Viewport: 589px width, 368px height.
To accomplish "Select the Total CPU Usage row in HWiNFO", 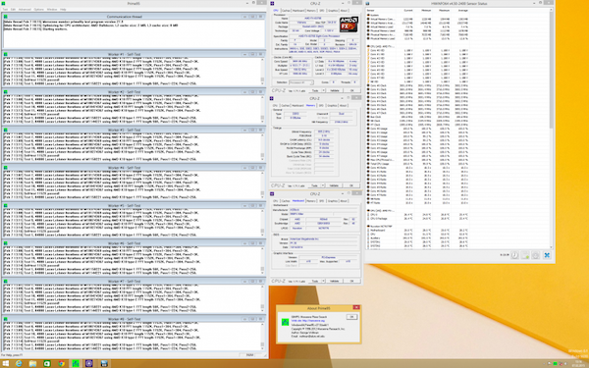I will (x=418, y=164).
